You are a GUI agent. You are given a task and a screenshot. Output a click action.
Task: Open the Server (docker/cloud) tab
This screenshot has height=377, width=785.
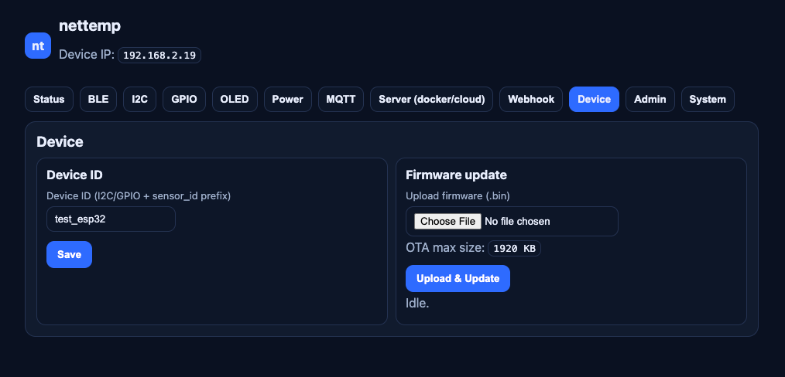pos(431,100)
